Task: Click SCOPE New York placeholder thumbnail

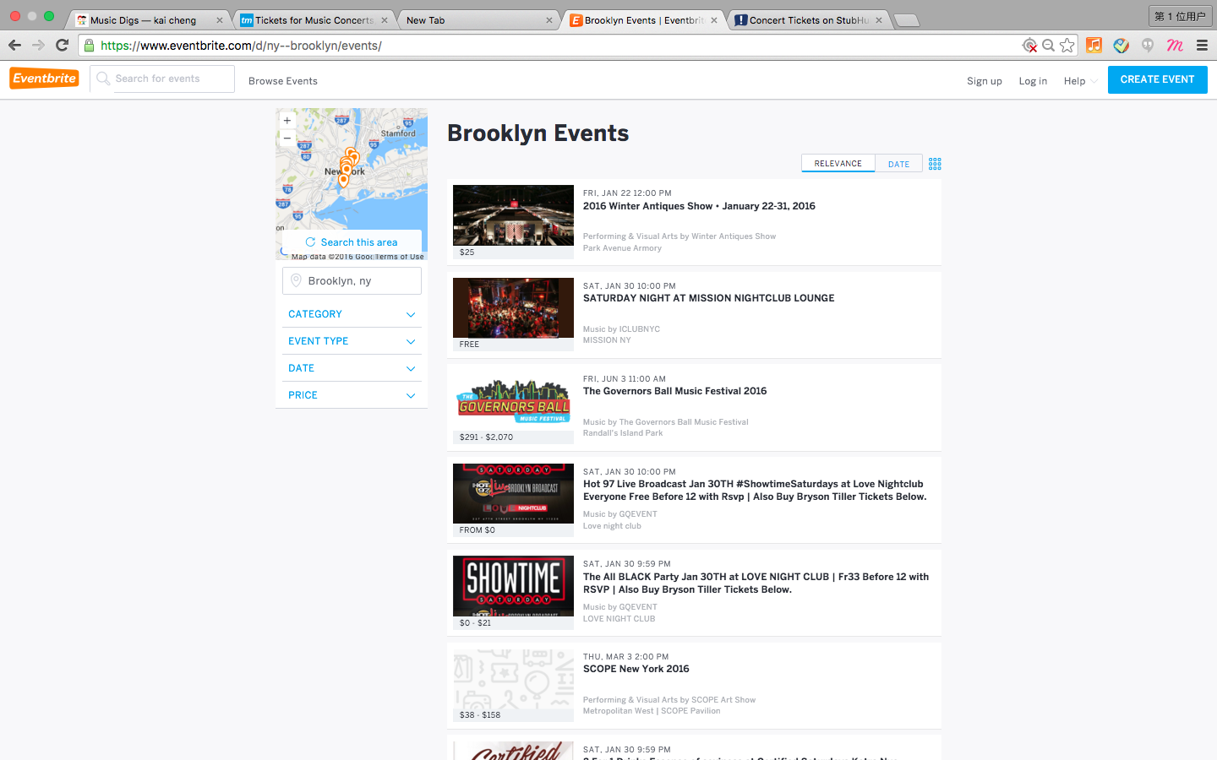Action: [513, 679]
